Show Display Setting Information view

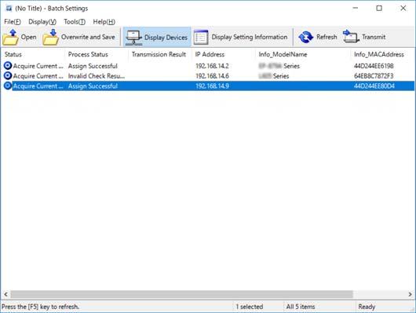[x=241, y=38]
